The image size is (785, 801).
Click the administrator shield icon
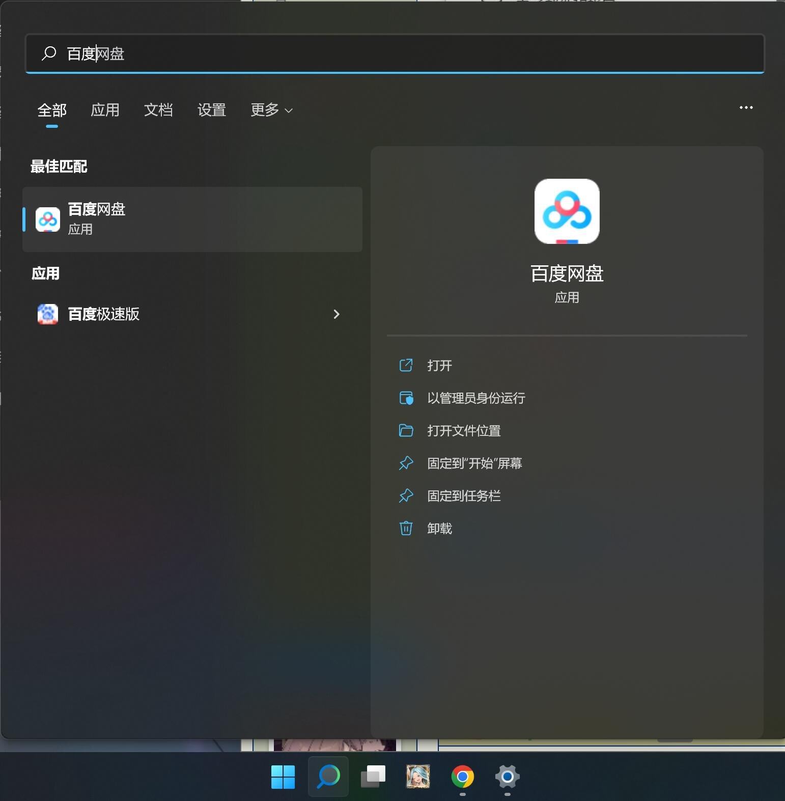[406, 398]
